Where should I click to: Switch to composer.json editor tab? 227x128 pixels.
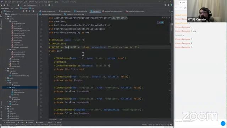[65, 11]
